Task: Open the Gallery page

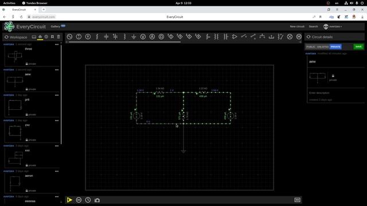Action: coord(56,26)
